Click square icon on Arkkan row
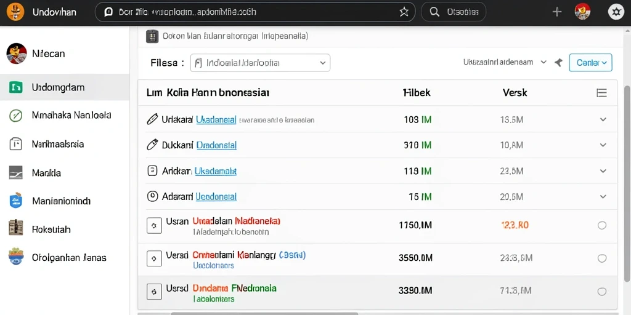631x315 pixels. (x=152, y=171)
